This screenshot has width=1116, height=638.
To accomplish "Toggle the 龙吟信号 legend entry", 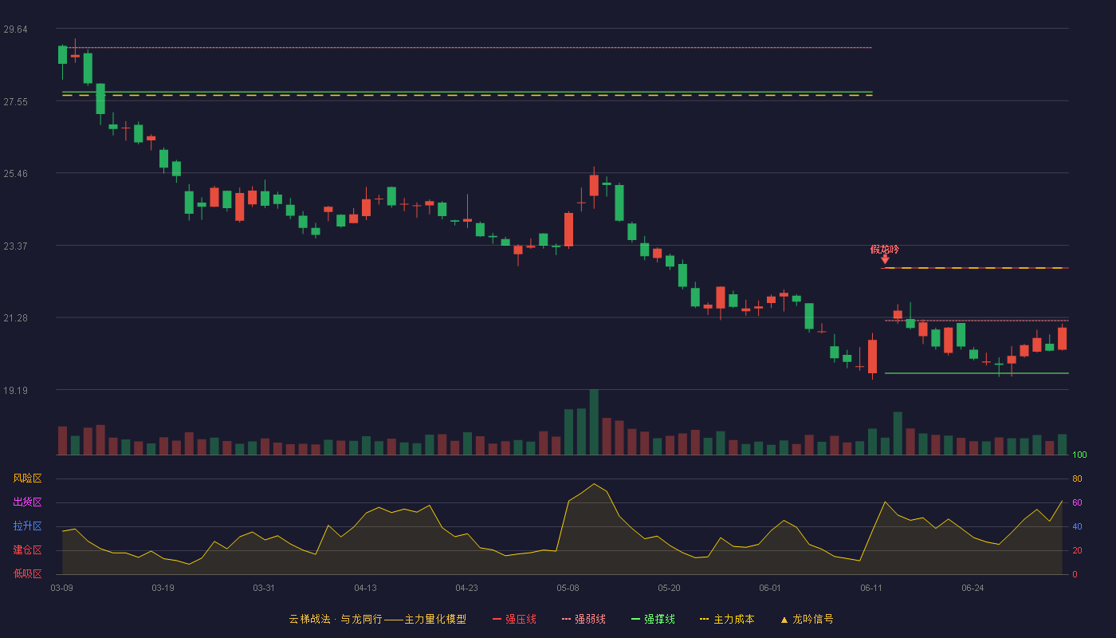I will [x=806, y=619].
